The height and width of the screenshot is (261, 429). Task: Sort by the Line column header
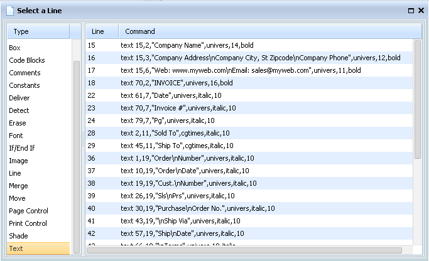coord(98,31)
